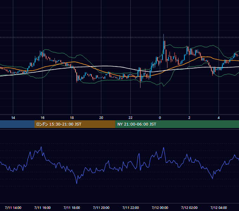The image size is (239, 211).
Task: Click the 7/12 04:00 date label
Action: [219, 207]
